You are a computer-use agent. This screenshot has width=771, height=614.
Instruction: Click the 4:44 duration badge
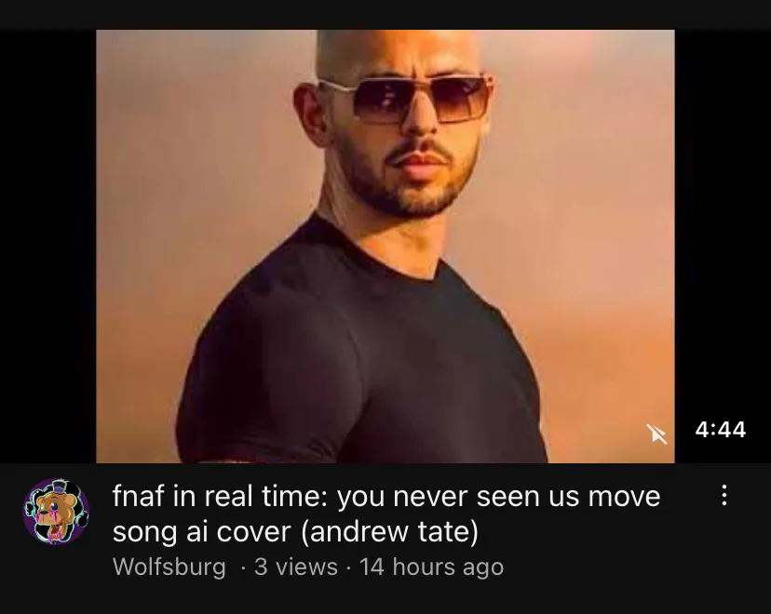[x=721, y=429]
